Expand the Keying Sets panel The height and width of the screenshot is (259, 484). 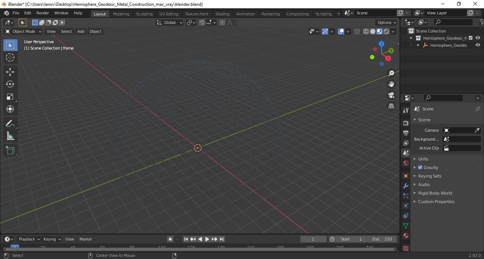pos(430,176)
